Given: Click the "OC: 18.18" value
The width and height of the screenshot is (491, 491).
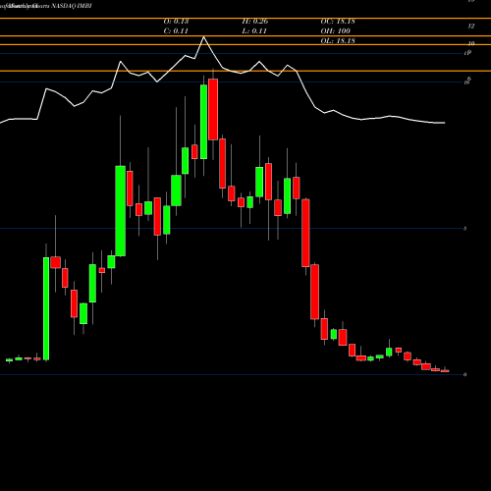Looking at the screenshot, I should (338, 22).
